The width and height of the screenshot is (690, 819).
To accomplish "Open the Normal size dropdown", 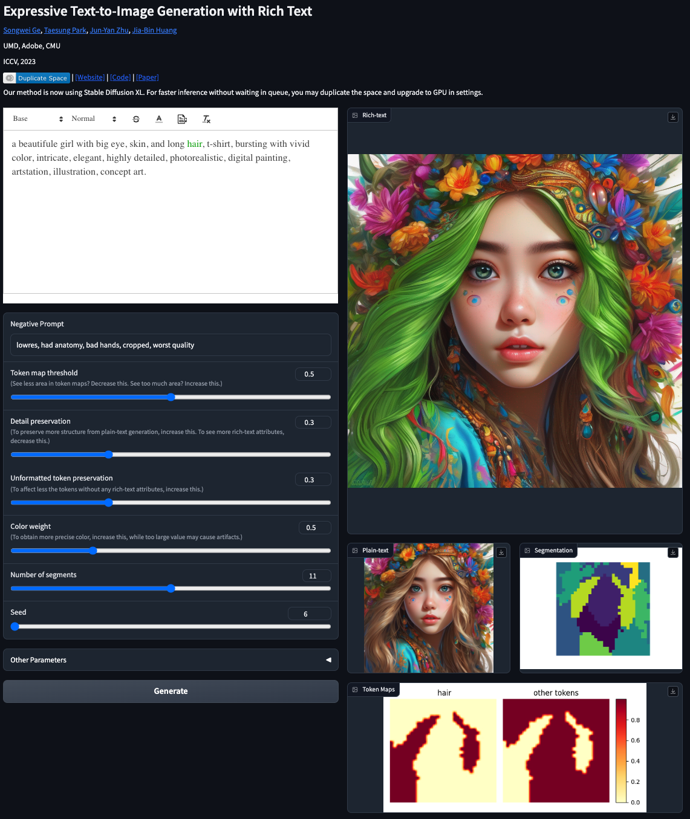I will point(93,119).
